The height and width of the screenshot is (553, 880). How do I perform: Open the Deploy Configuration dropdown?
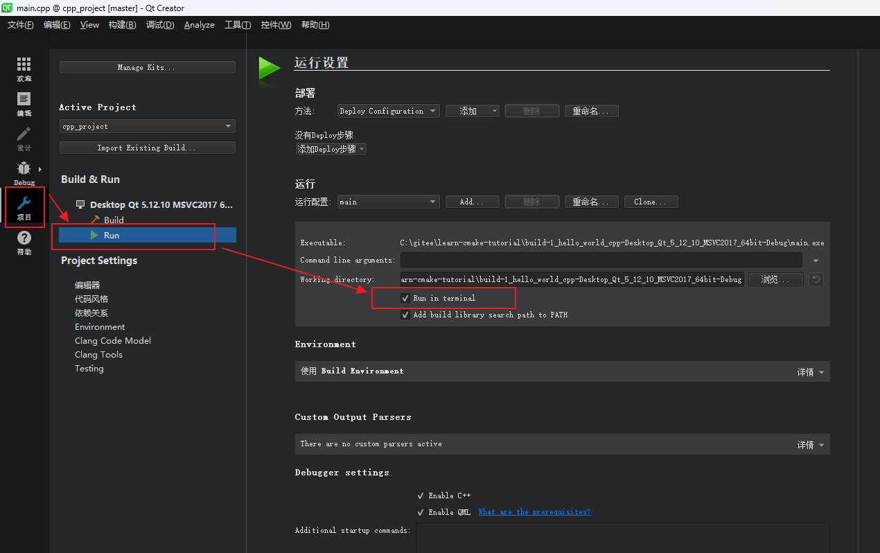click(x=388, y=110)
